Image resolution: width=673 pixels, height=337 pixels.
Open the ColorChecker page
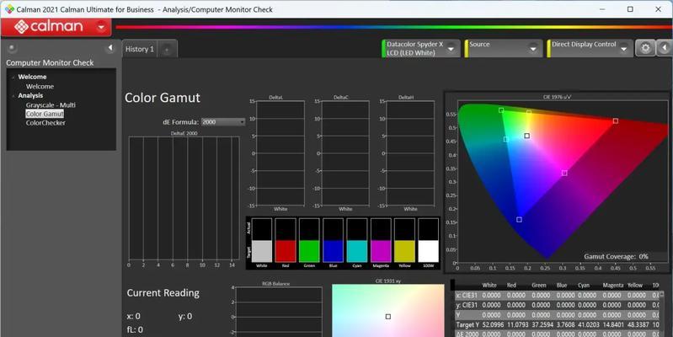coord(45,123)
